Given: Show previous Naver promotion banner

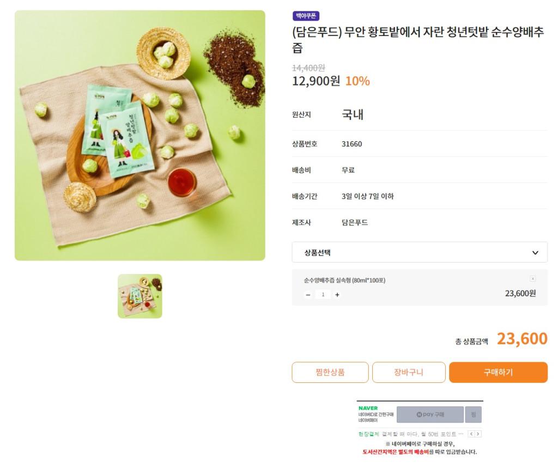Looking at the screenshot, I should click(x=471, y=434).
